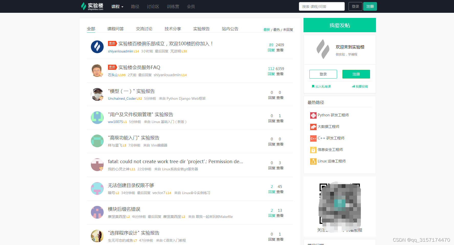Open "模型（一）" 实验报告 post
Image resolution: width=454 pixels, height=245 pixels.
(x=131, y=91)
